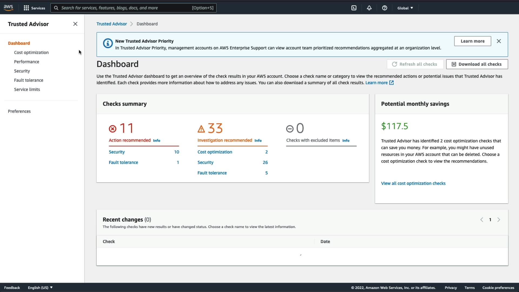Open the Services grid menu
519x292 pixels.
coord(34,8)
